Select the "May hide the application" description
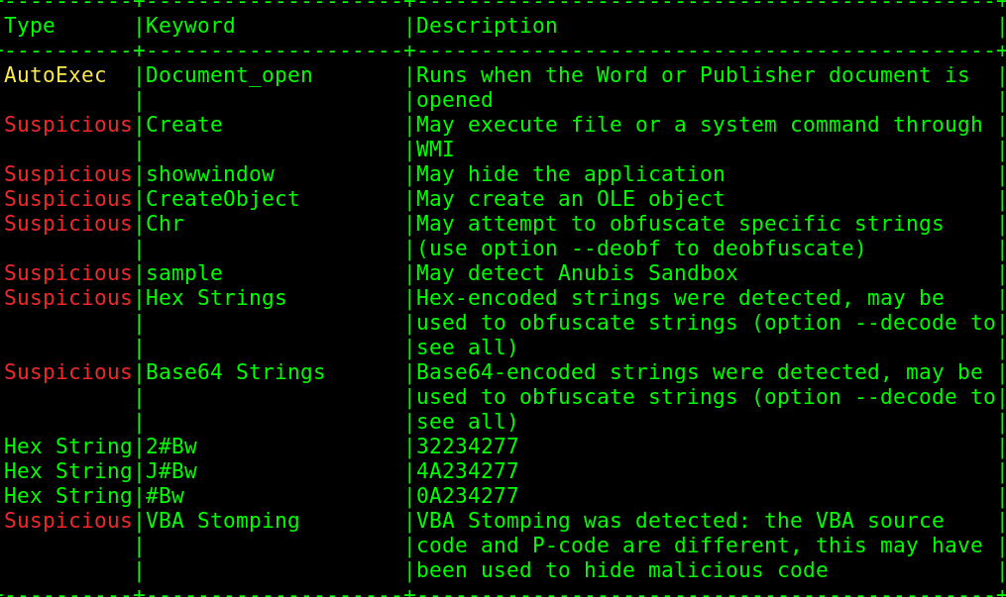The image size is (1006, 597). [570, 175]
